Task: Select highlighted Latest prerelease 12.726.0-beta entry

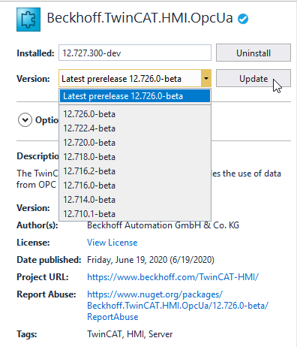Action: point(135,96)
